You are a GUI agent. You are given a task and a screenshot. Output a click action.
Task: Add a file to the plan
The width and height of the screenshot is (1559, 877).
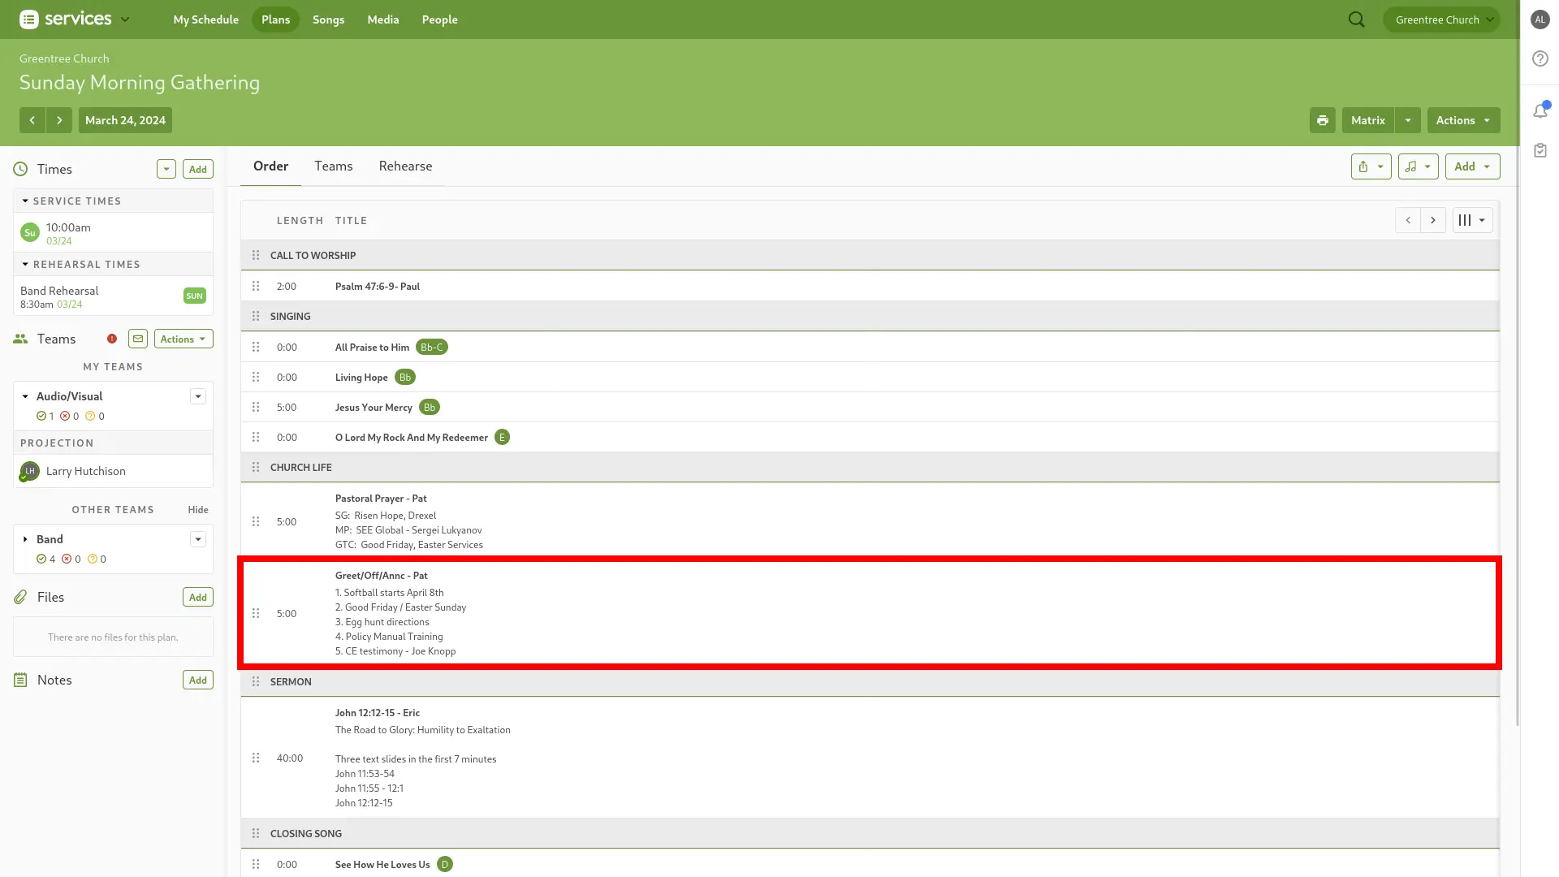tap(197, 597)
